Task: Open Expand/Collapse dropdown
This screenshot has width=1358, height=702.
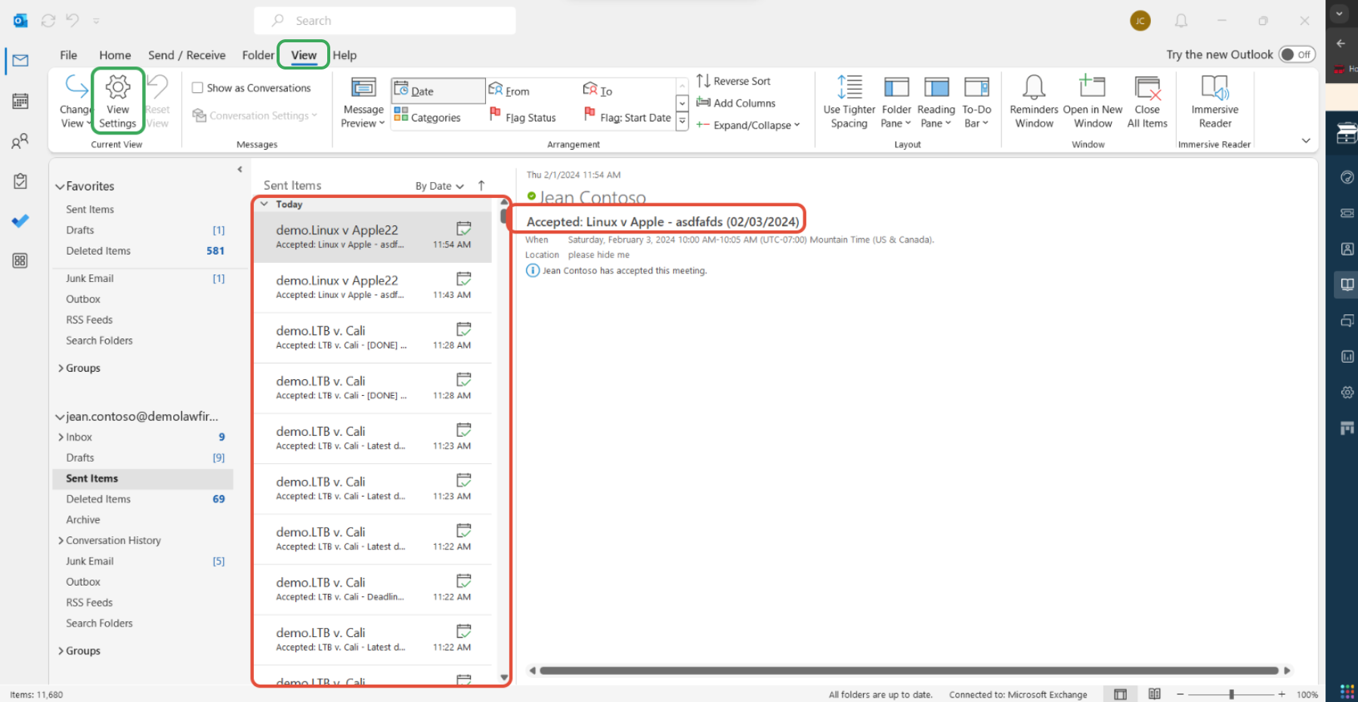Action: (748, 125)
